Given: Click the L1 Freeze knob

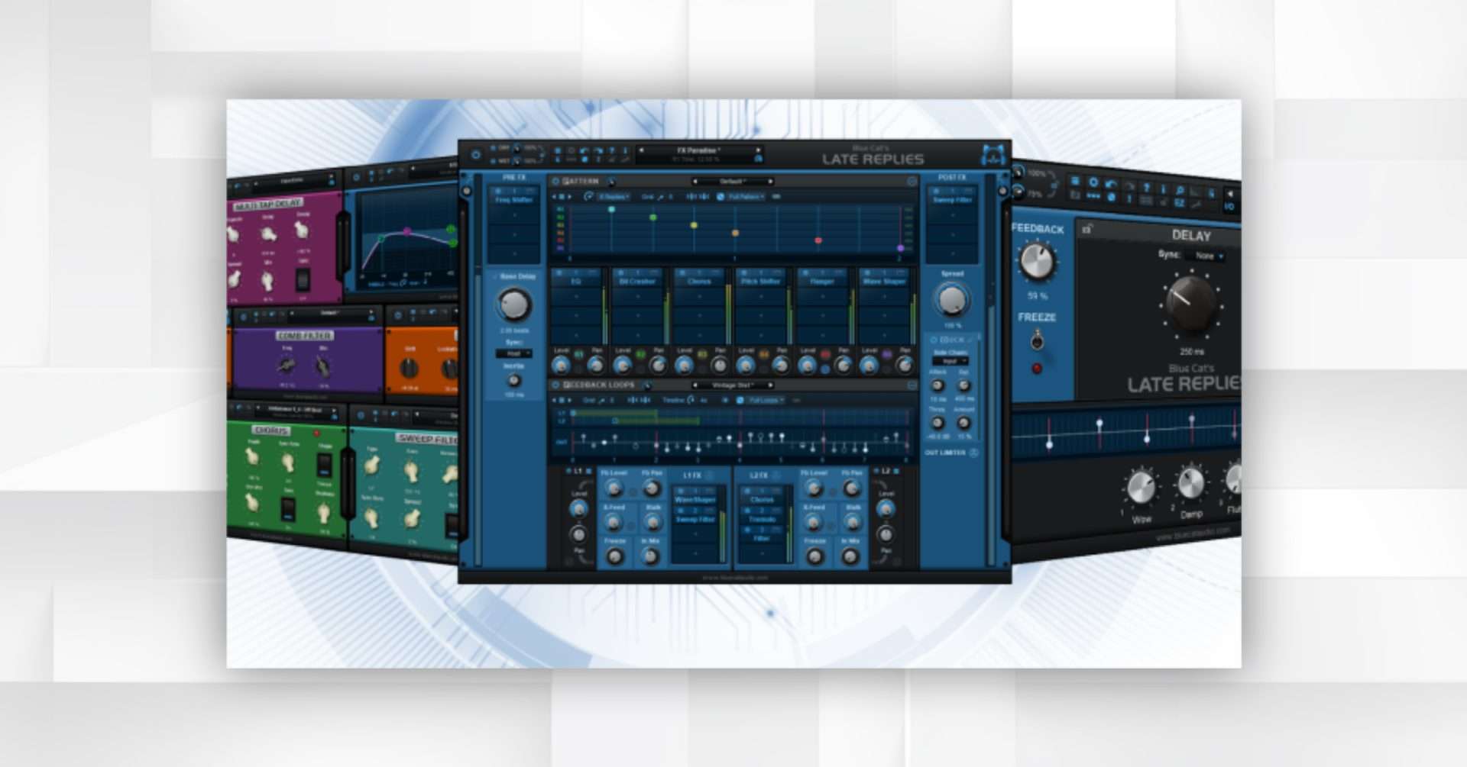Looking at the screenshot, I should tap(614, 558).
